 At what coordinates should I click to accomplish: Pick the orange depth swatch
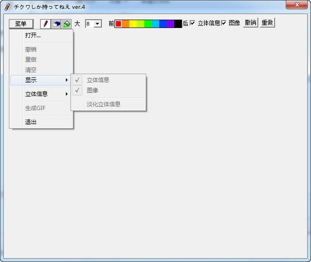coord(126,24)
